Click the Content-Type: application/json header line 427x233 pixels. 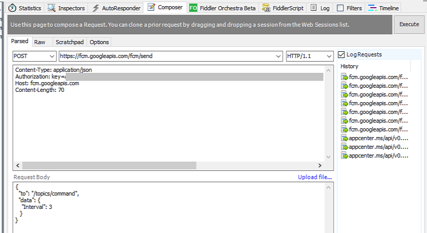point(53,70)
